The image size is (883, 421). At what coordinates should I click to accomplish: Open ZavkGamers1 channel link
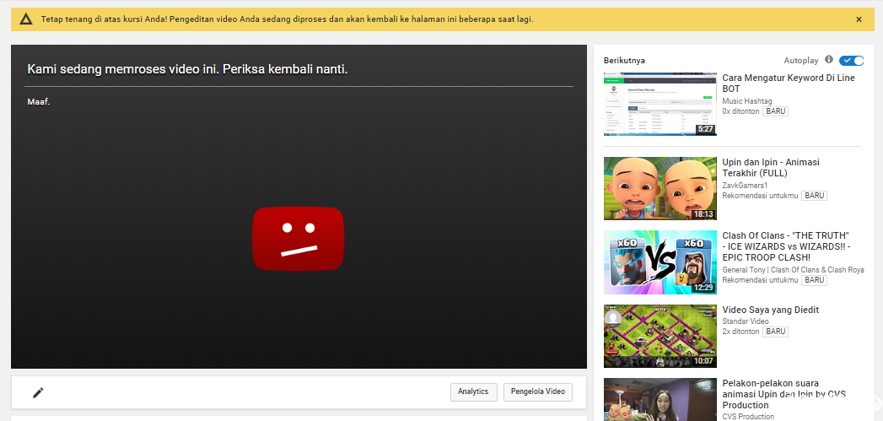point(745,185)
